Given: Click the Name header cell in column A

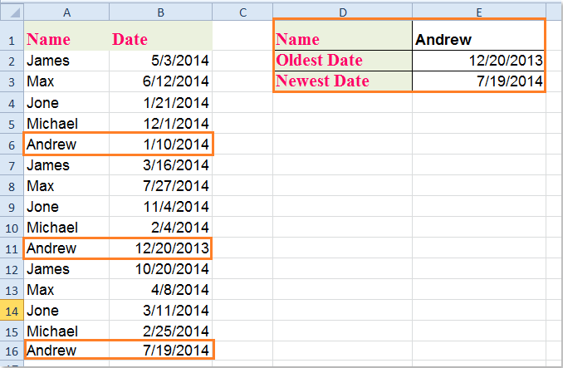Looking at the screenshot, I should (x=66, y=39).
